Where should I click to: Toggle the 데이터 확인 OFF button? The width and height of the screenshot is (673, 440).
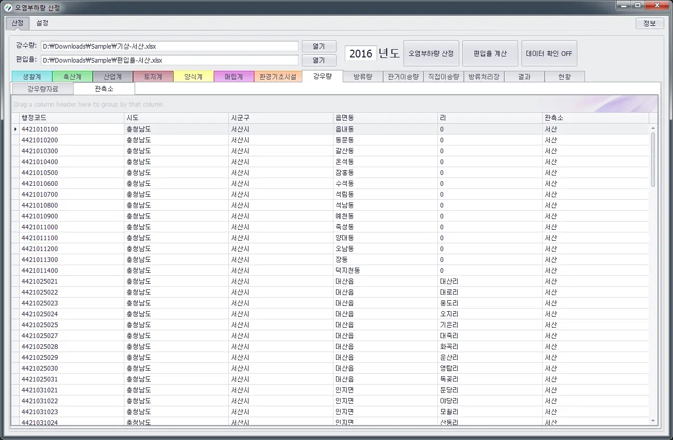click(549, 53)
